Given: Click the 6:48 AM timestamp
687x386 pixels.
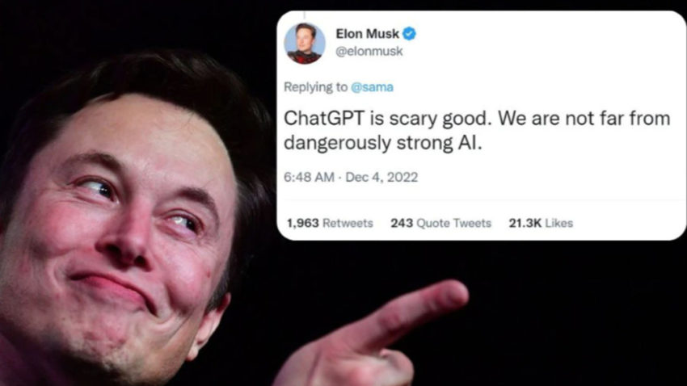Looking at the screenshot, I should (309, 177).
